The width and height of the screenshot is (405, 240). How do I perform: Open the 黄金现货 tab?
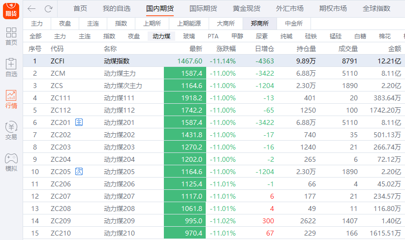coord(247,9)
